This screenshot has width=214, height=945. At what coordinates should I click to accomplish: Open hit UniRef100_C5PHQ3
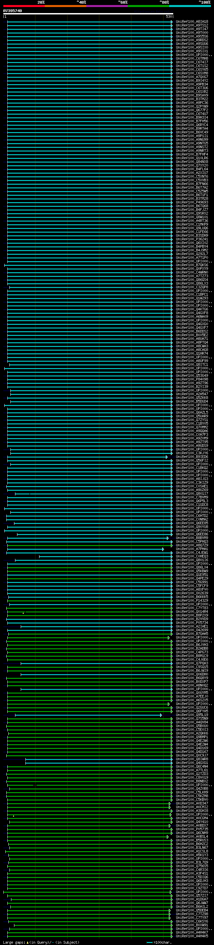tap(192, 541)
